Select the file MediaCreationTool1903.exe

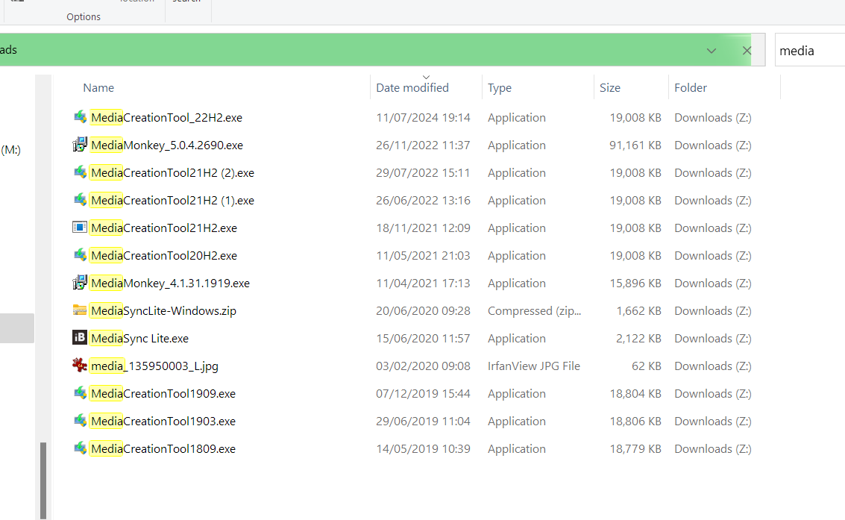[x=163, y=421]
